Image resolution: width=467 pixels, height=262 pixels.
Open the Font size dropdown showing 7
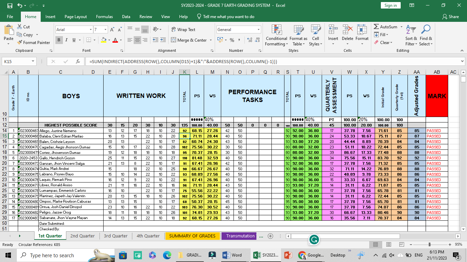(106, 30)
